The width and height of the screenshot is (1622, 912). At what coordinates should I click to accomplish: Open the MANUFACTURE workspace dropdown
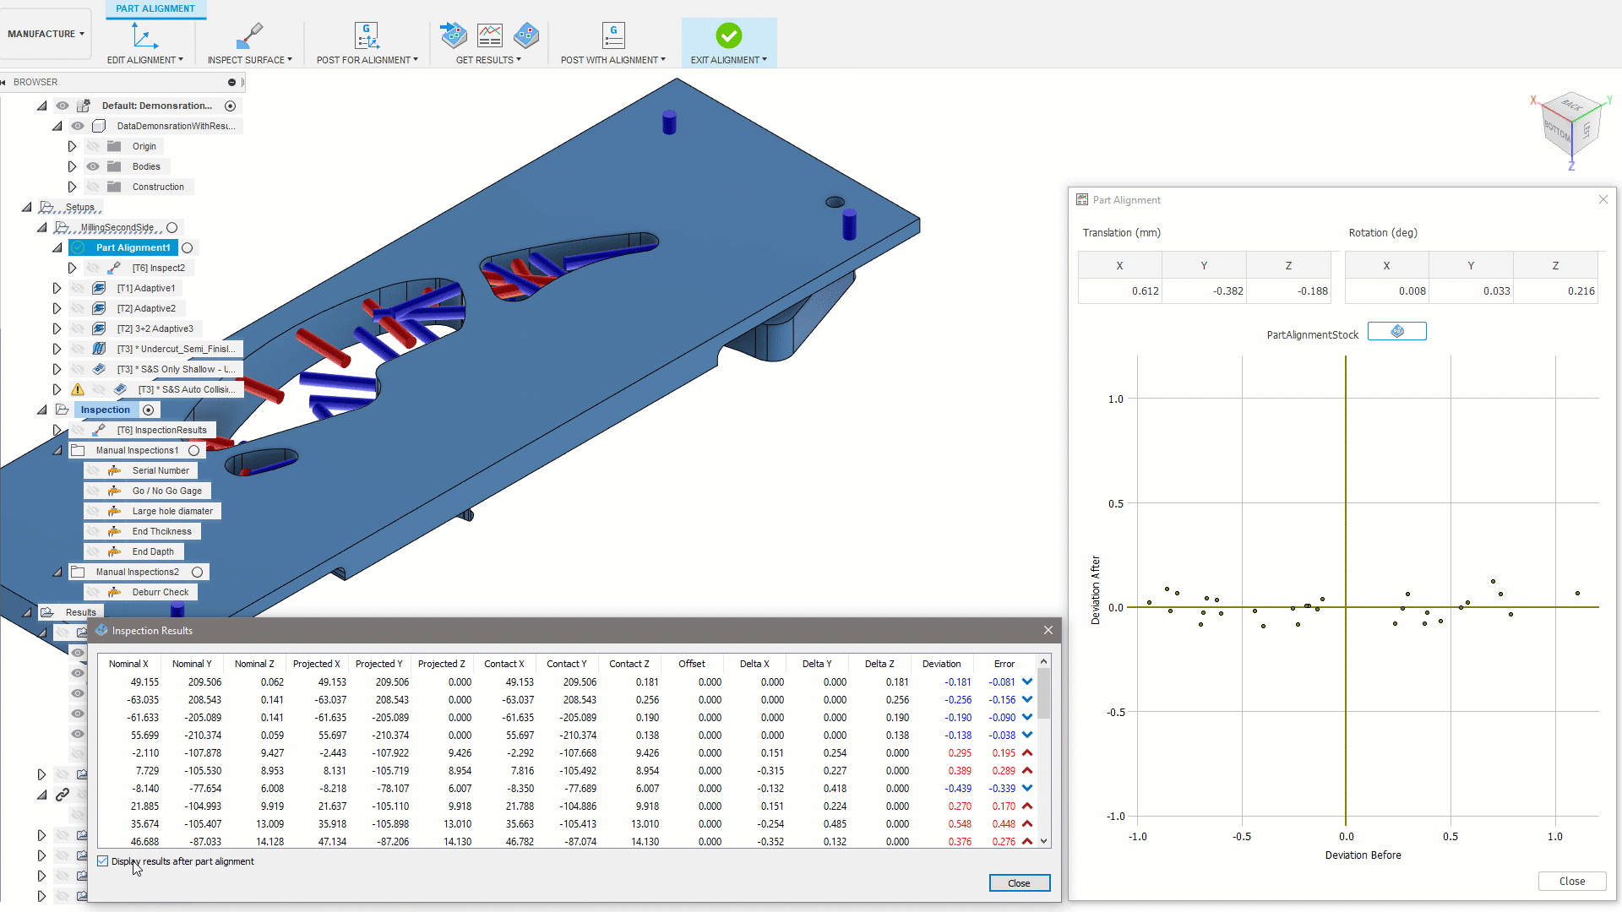pyautogui.click(x=46, y=34)
